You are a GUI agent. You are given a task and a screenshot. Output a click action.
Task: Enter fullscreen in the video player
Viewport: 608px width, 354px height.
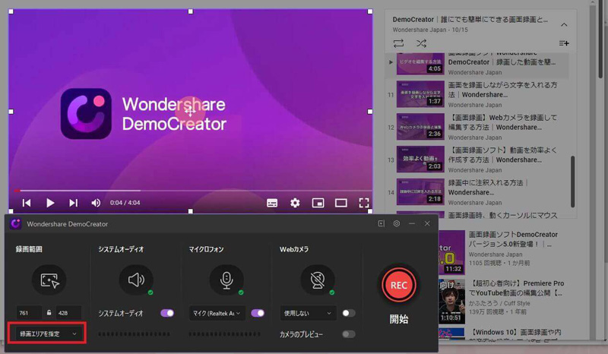click(364, 203)
